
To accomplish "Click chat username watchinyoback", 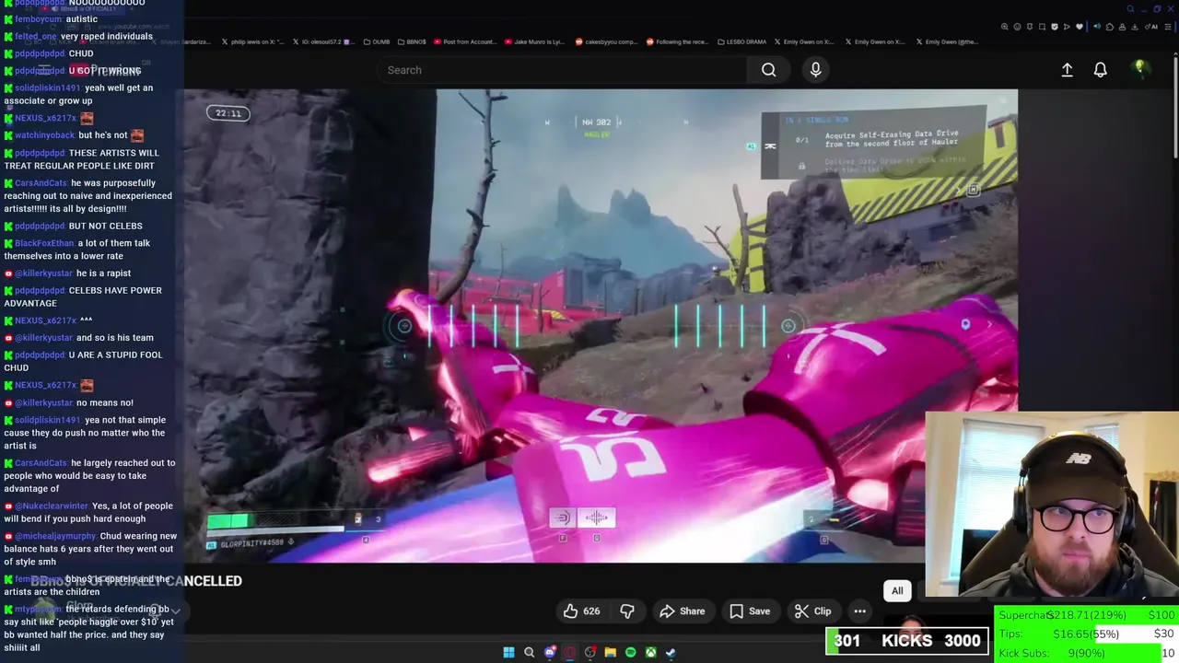I will click(45, 135).
